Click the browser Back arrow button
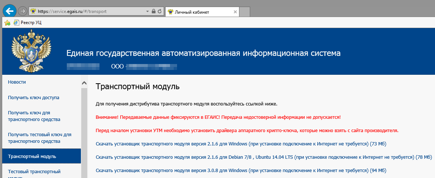This screenshot has height=178, width=435. coord(9,11)
